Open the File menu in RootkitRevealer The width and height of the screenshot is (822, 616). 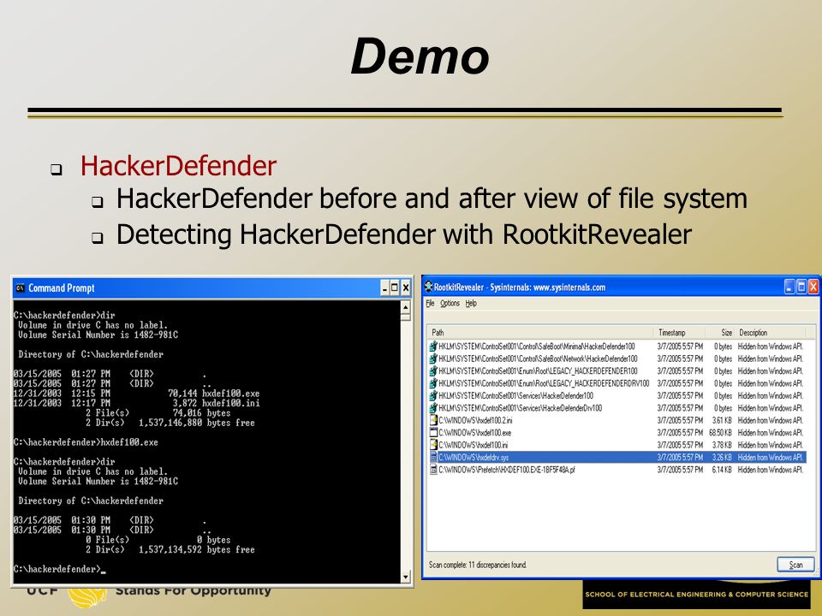pos(431,303)
